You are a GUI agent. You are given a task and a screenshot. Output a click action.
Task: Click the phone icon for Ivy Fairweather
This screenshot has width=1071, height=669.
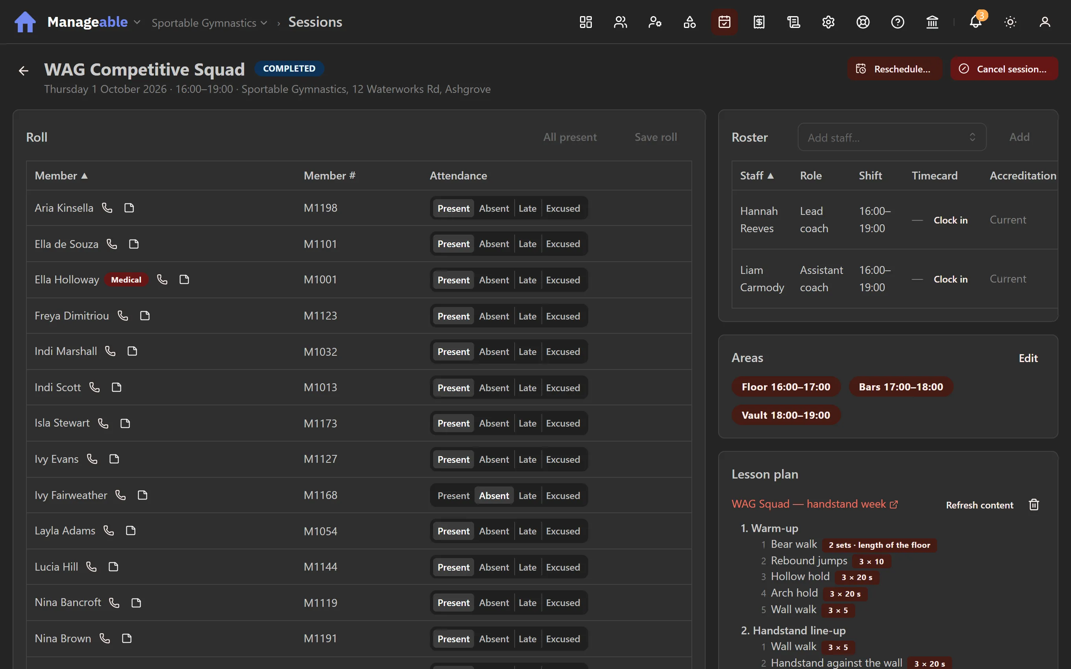(x=120, y=495)
